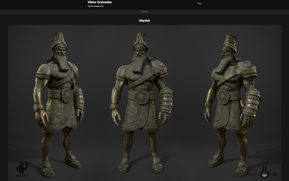Open the Marduk statue render image
The width and height of the screenshot is (289, 181).
pyautogui.click(x=144, y=103)
